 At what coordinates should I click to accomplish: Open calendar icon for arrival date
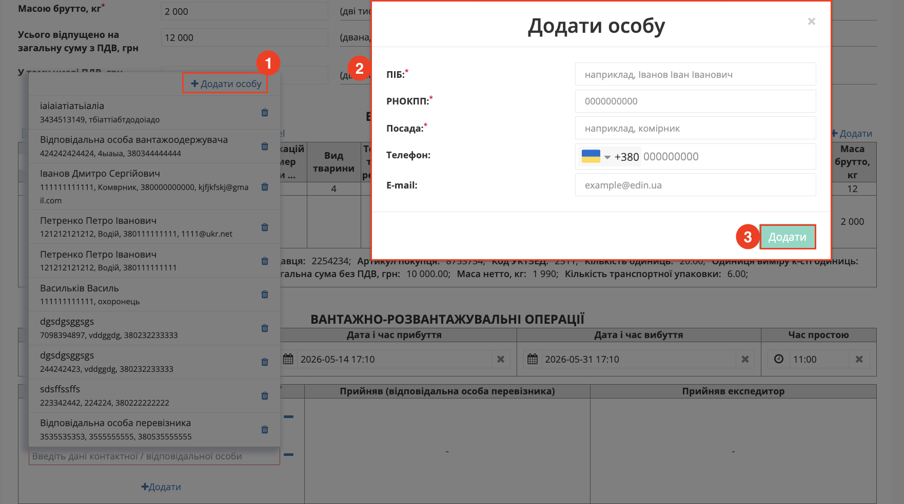[x=288, y=359]
